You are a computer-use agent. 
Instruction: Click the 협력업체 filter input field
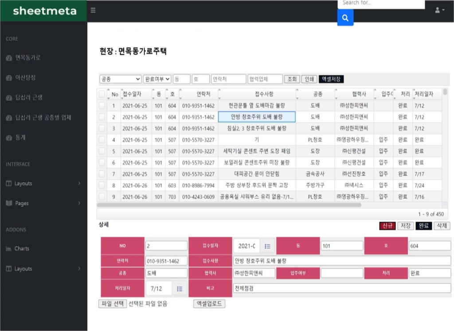[x=265, y=79]
